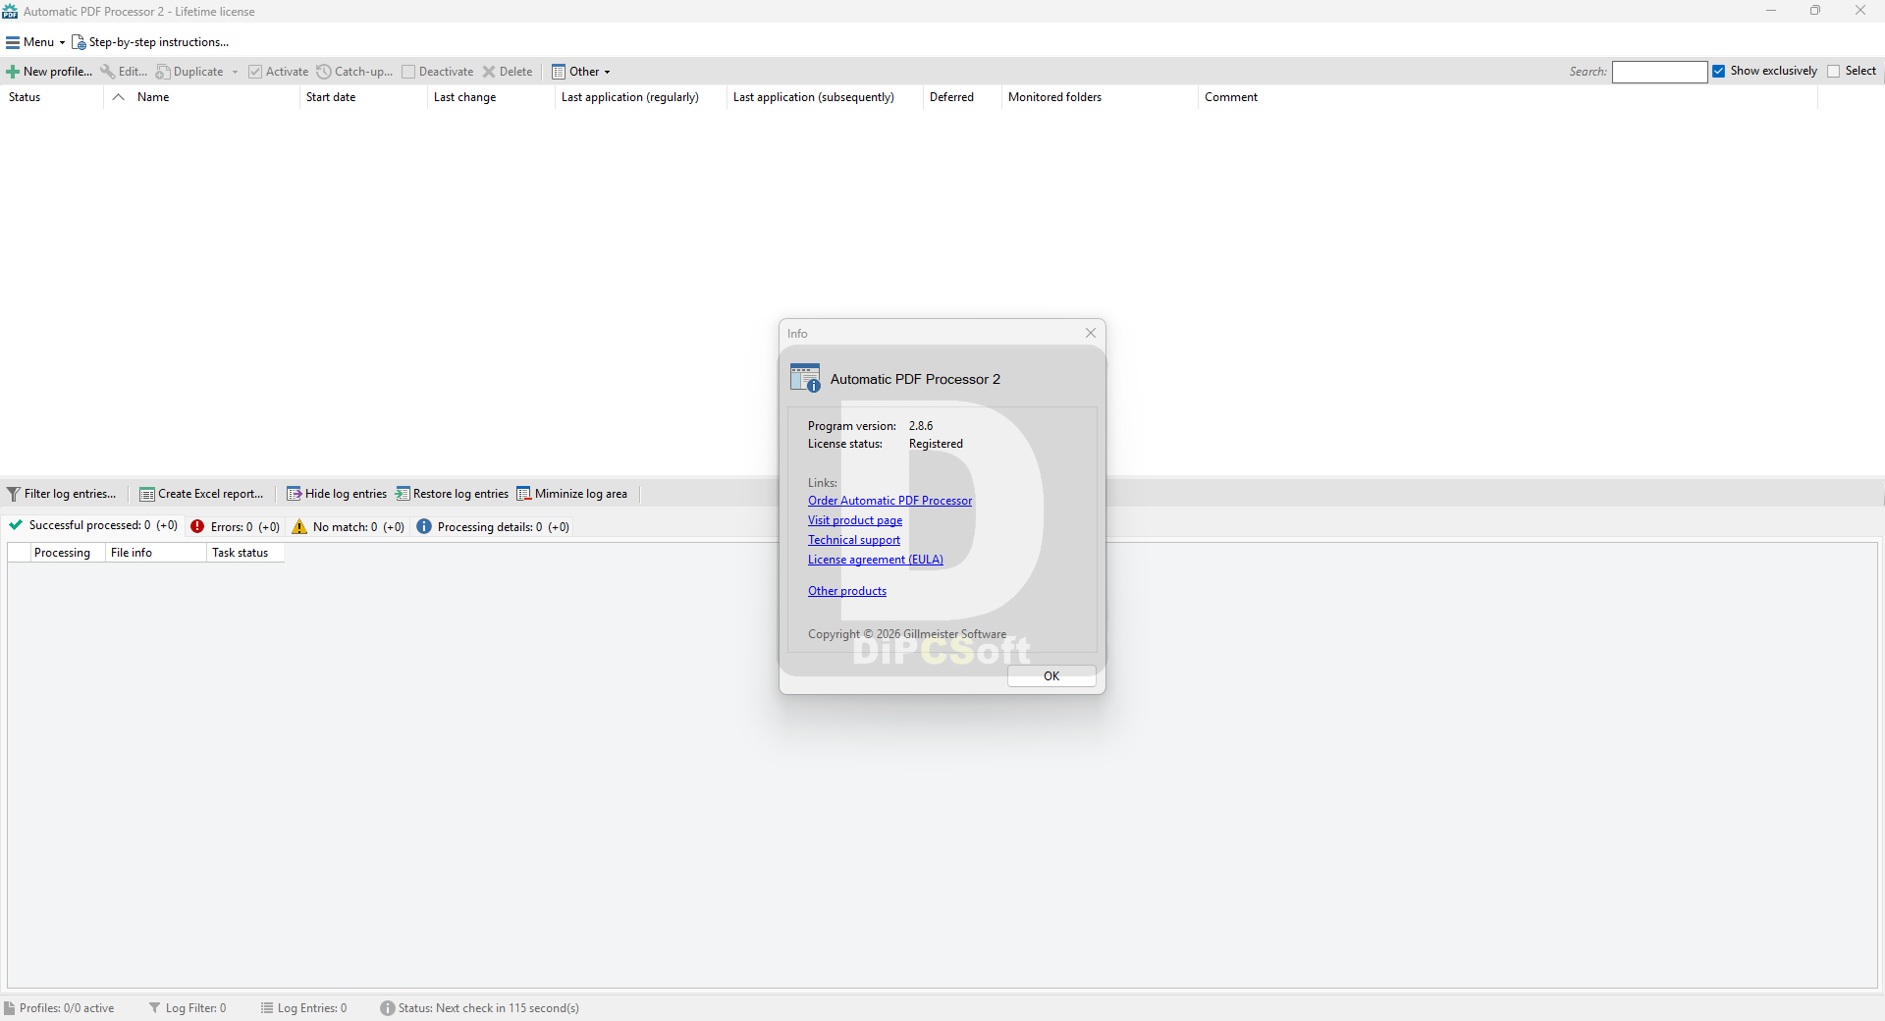Toggle sort arrow beside the Name column
The height and width of the screenshot is (1021, 1885).
point(118,97)
